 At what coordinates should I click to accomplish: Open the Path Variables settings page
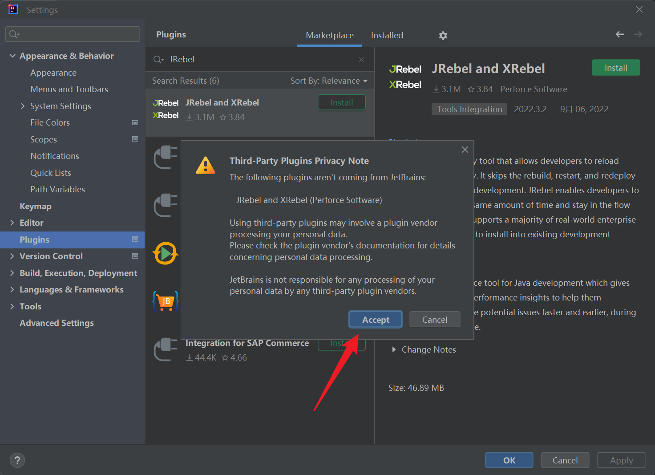point(57,189)
